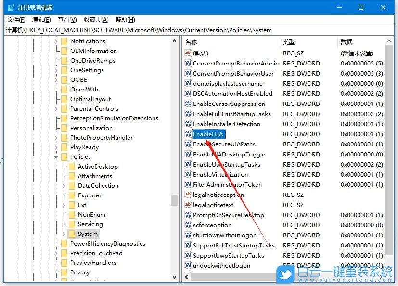The height and width of the screenshot is (286, 398).
Task: Click the DWORD icon beside scforceoption
Action: [x=189, y=225]
